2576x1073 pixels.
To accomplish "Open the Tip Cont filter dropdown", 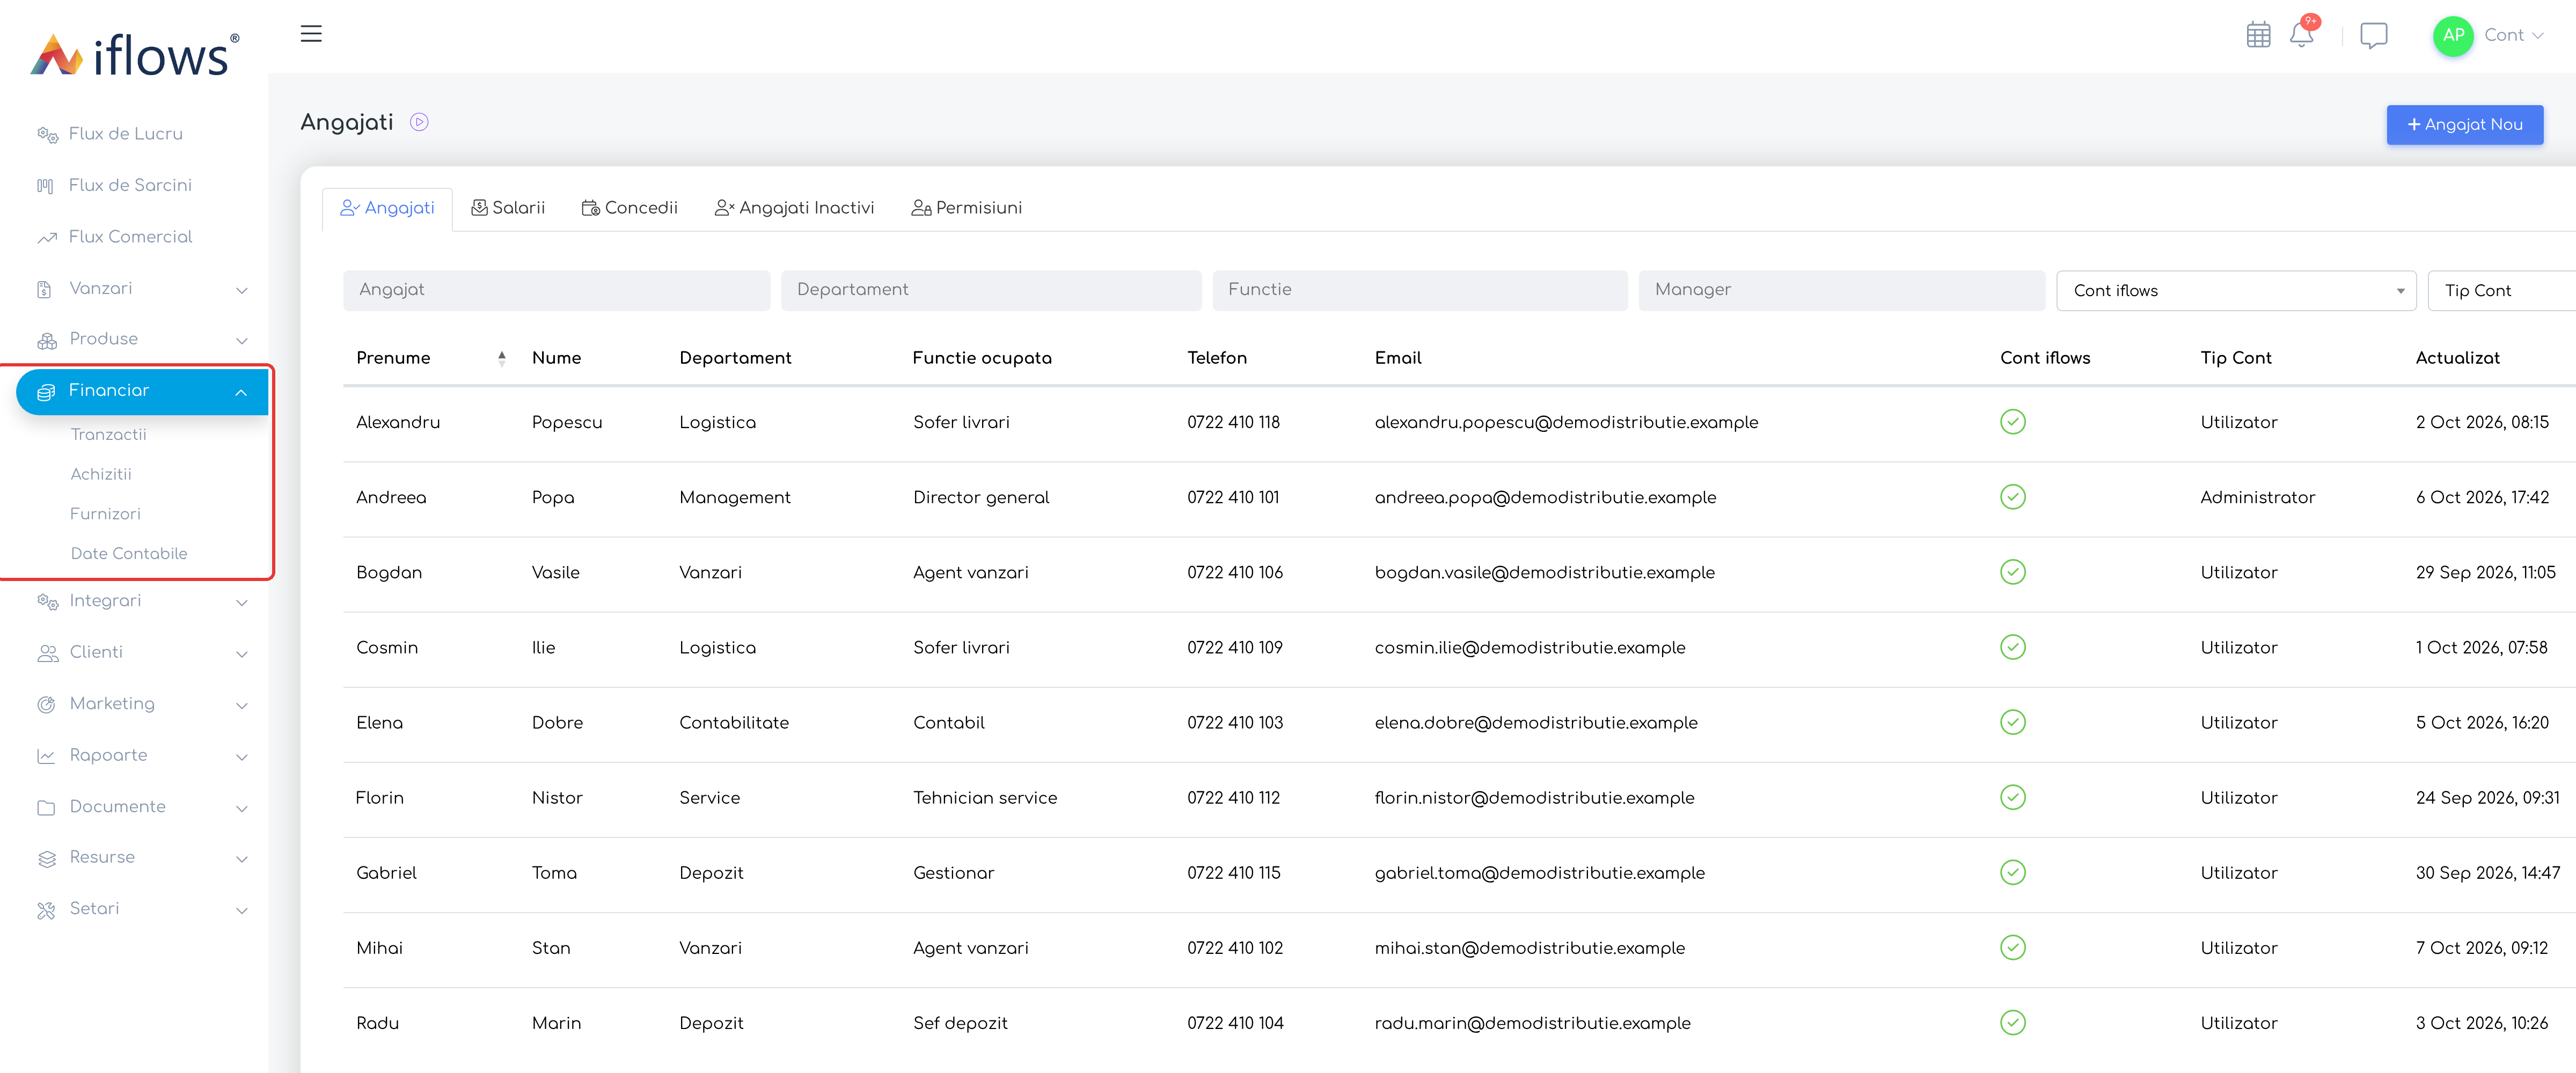I will (x=2502, y=291).
